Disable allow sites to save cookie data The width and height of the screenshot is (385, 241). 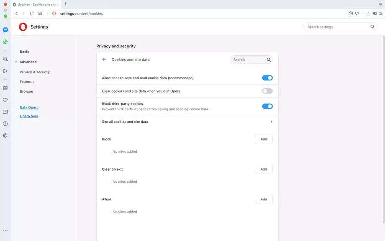[x=267, y=78]
